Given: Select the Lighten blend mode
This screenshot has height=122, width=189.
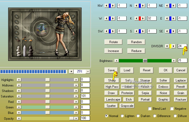Looking at the screenshot, I should (x=122, y=116).
